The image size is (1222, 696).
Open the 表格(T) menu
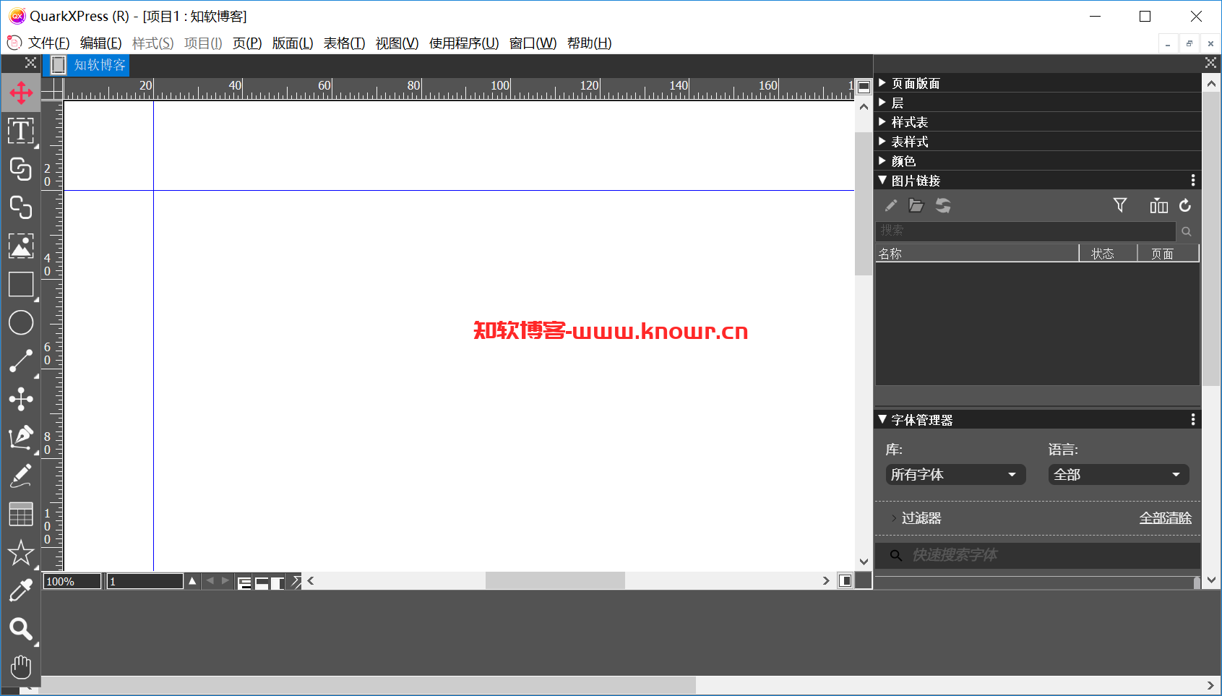click(344, 43)
